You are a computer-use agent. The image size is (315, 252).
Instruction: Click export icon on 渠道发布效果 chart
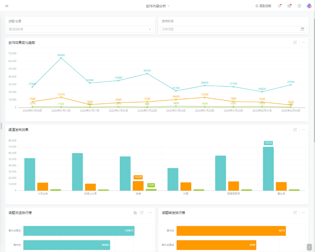coord(295,130)
